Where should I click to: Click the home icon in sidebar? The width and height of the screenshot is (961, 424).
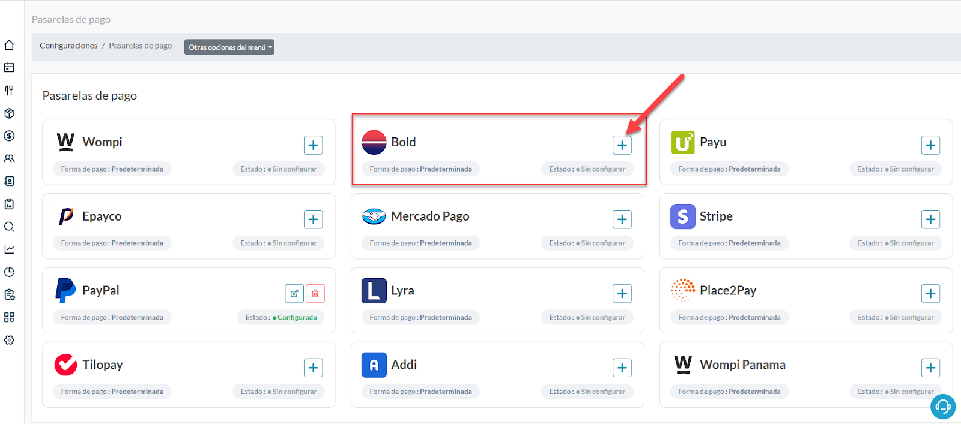point(9,45)
